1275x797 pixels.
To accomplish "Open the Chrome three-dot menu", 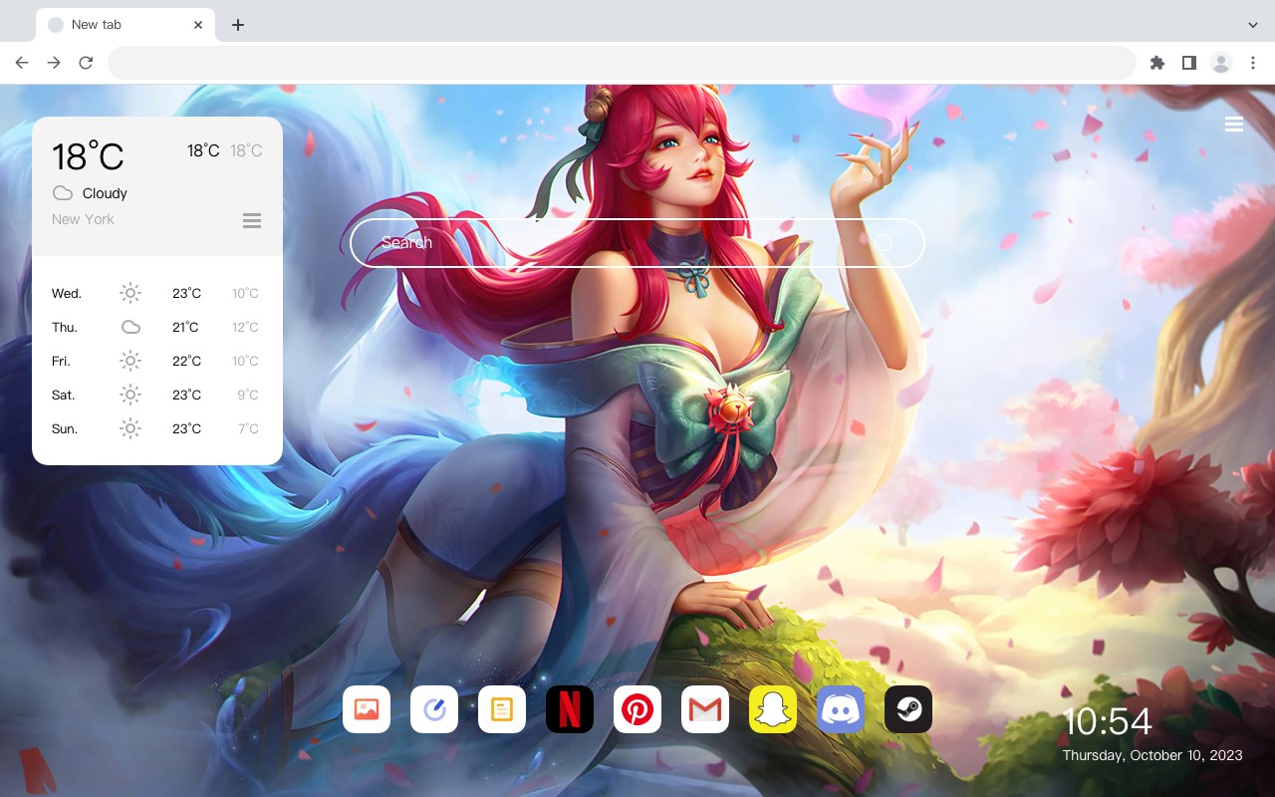I will pos(1253,63).
